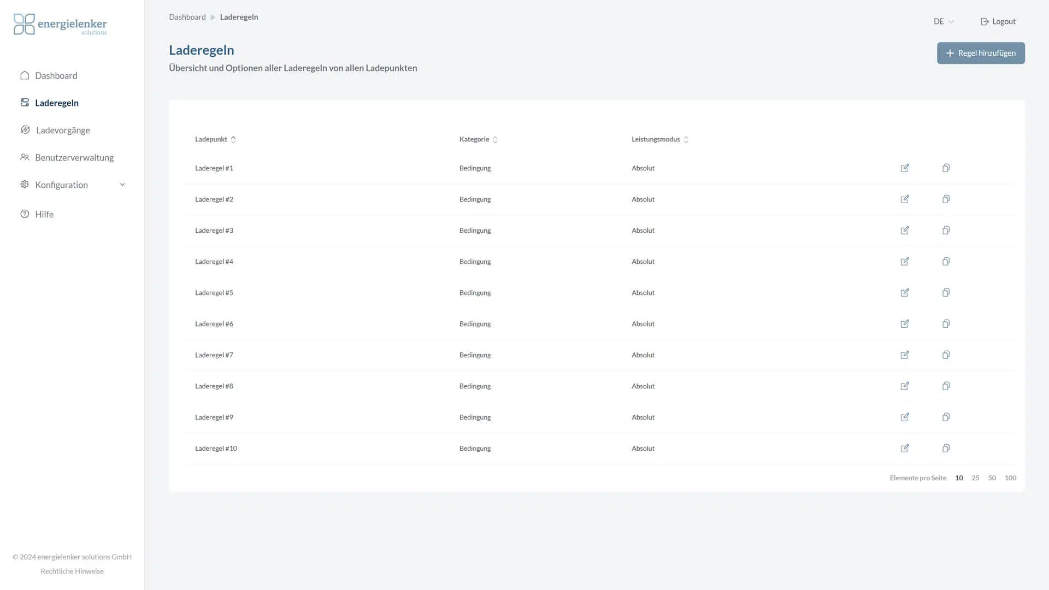
Task: Click the Logout link
Action: click(x=998, y=22)
